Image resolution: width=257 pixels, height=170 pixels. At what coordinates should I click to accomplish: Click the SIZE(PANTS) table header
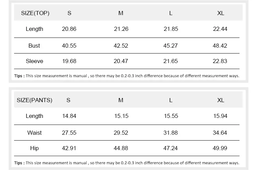pos(35,100)
